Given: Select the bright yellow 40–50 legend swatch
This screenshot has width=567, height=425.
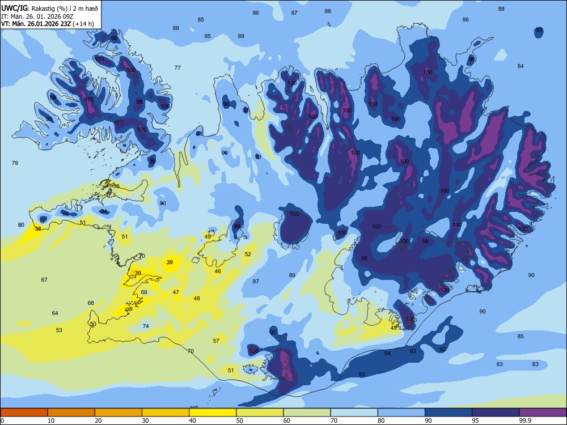Looking at the screenshot, I should click(x=213, y=413).
